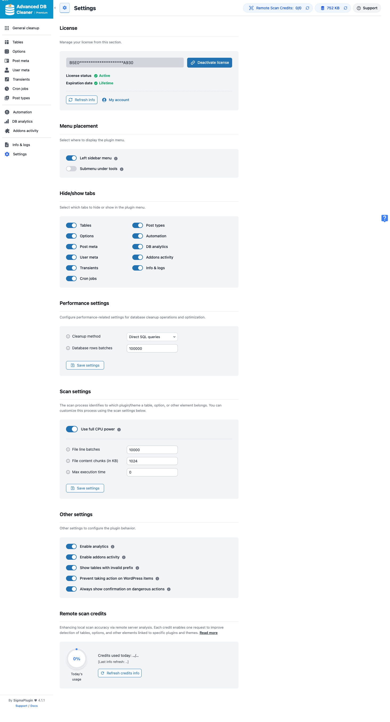The image size is (390, 722).
Task: Click the Use full CPU power info icon
Action: [119, 430]
